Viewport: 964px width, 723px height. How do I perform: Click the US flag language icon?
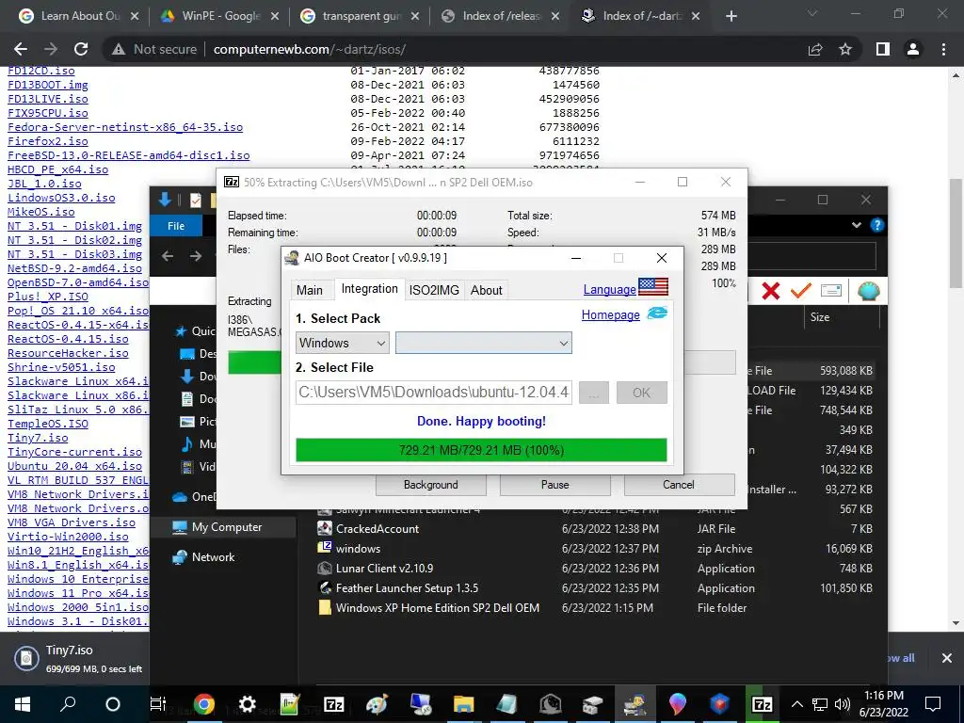pyautogui.click(x=653, y=287)
